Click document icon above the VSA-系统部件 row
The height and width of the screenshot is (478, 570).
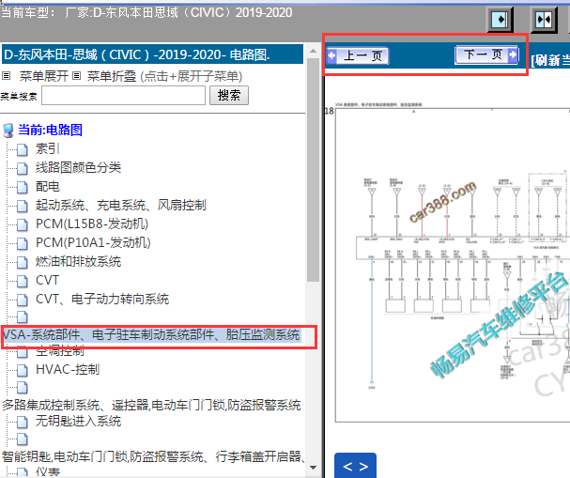click(x=23, y=317)
